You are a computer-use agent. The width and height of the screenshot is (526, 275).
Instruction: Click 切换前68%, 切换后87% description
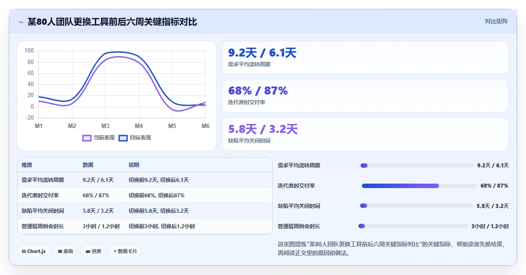[x=157, y=196]
